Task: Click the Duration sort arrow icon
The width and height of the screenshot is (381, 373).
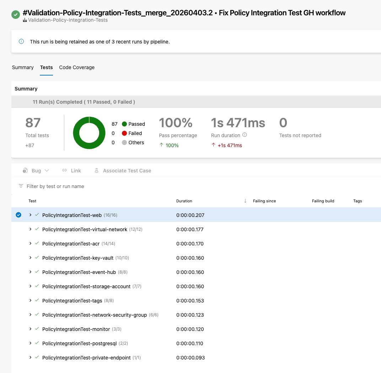Action: point(245,201)
